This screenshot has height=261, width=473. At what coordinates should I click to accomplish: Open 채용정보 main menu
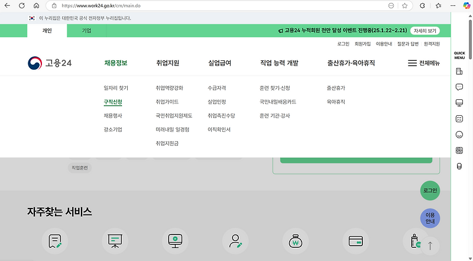(116, 63)
